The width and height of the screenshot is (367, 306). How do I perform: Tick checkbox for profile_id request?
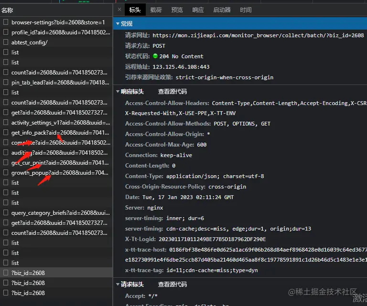coord(6,32)
